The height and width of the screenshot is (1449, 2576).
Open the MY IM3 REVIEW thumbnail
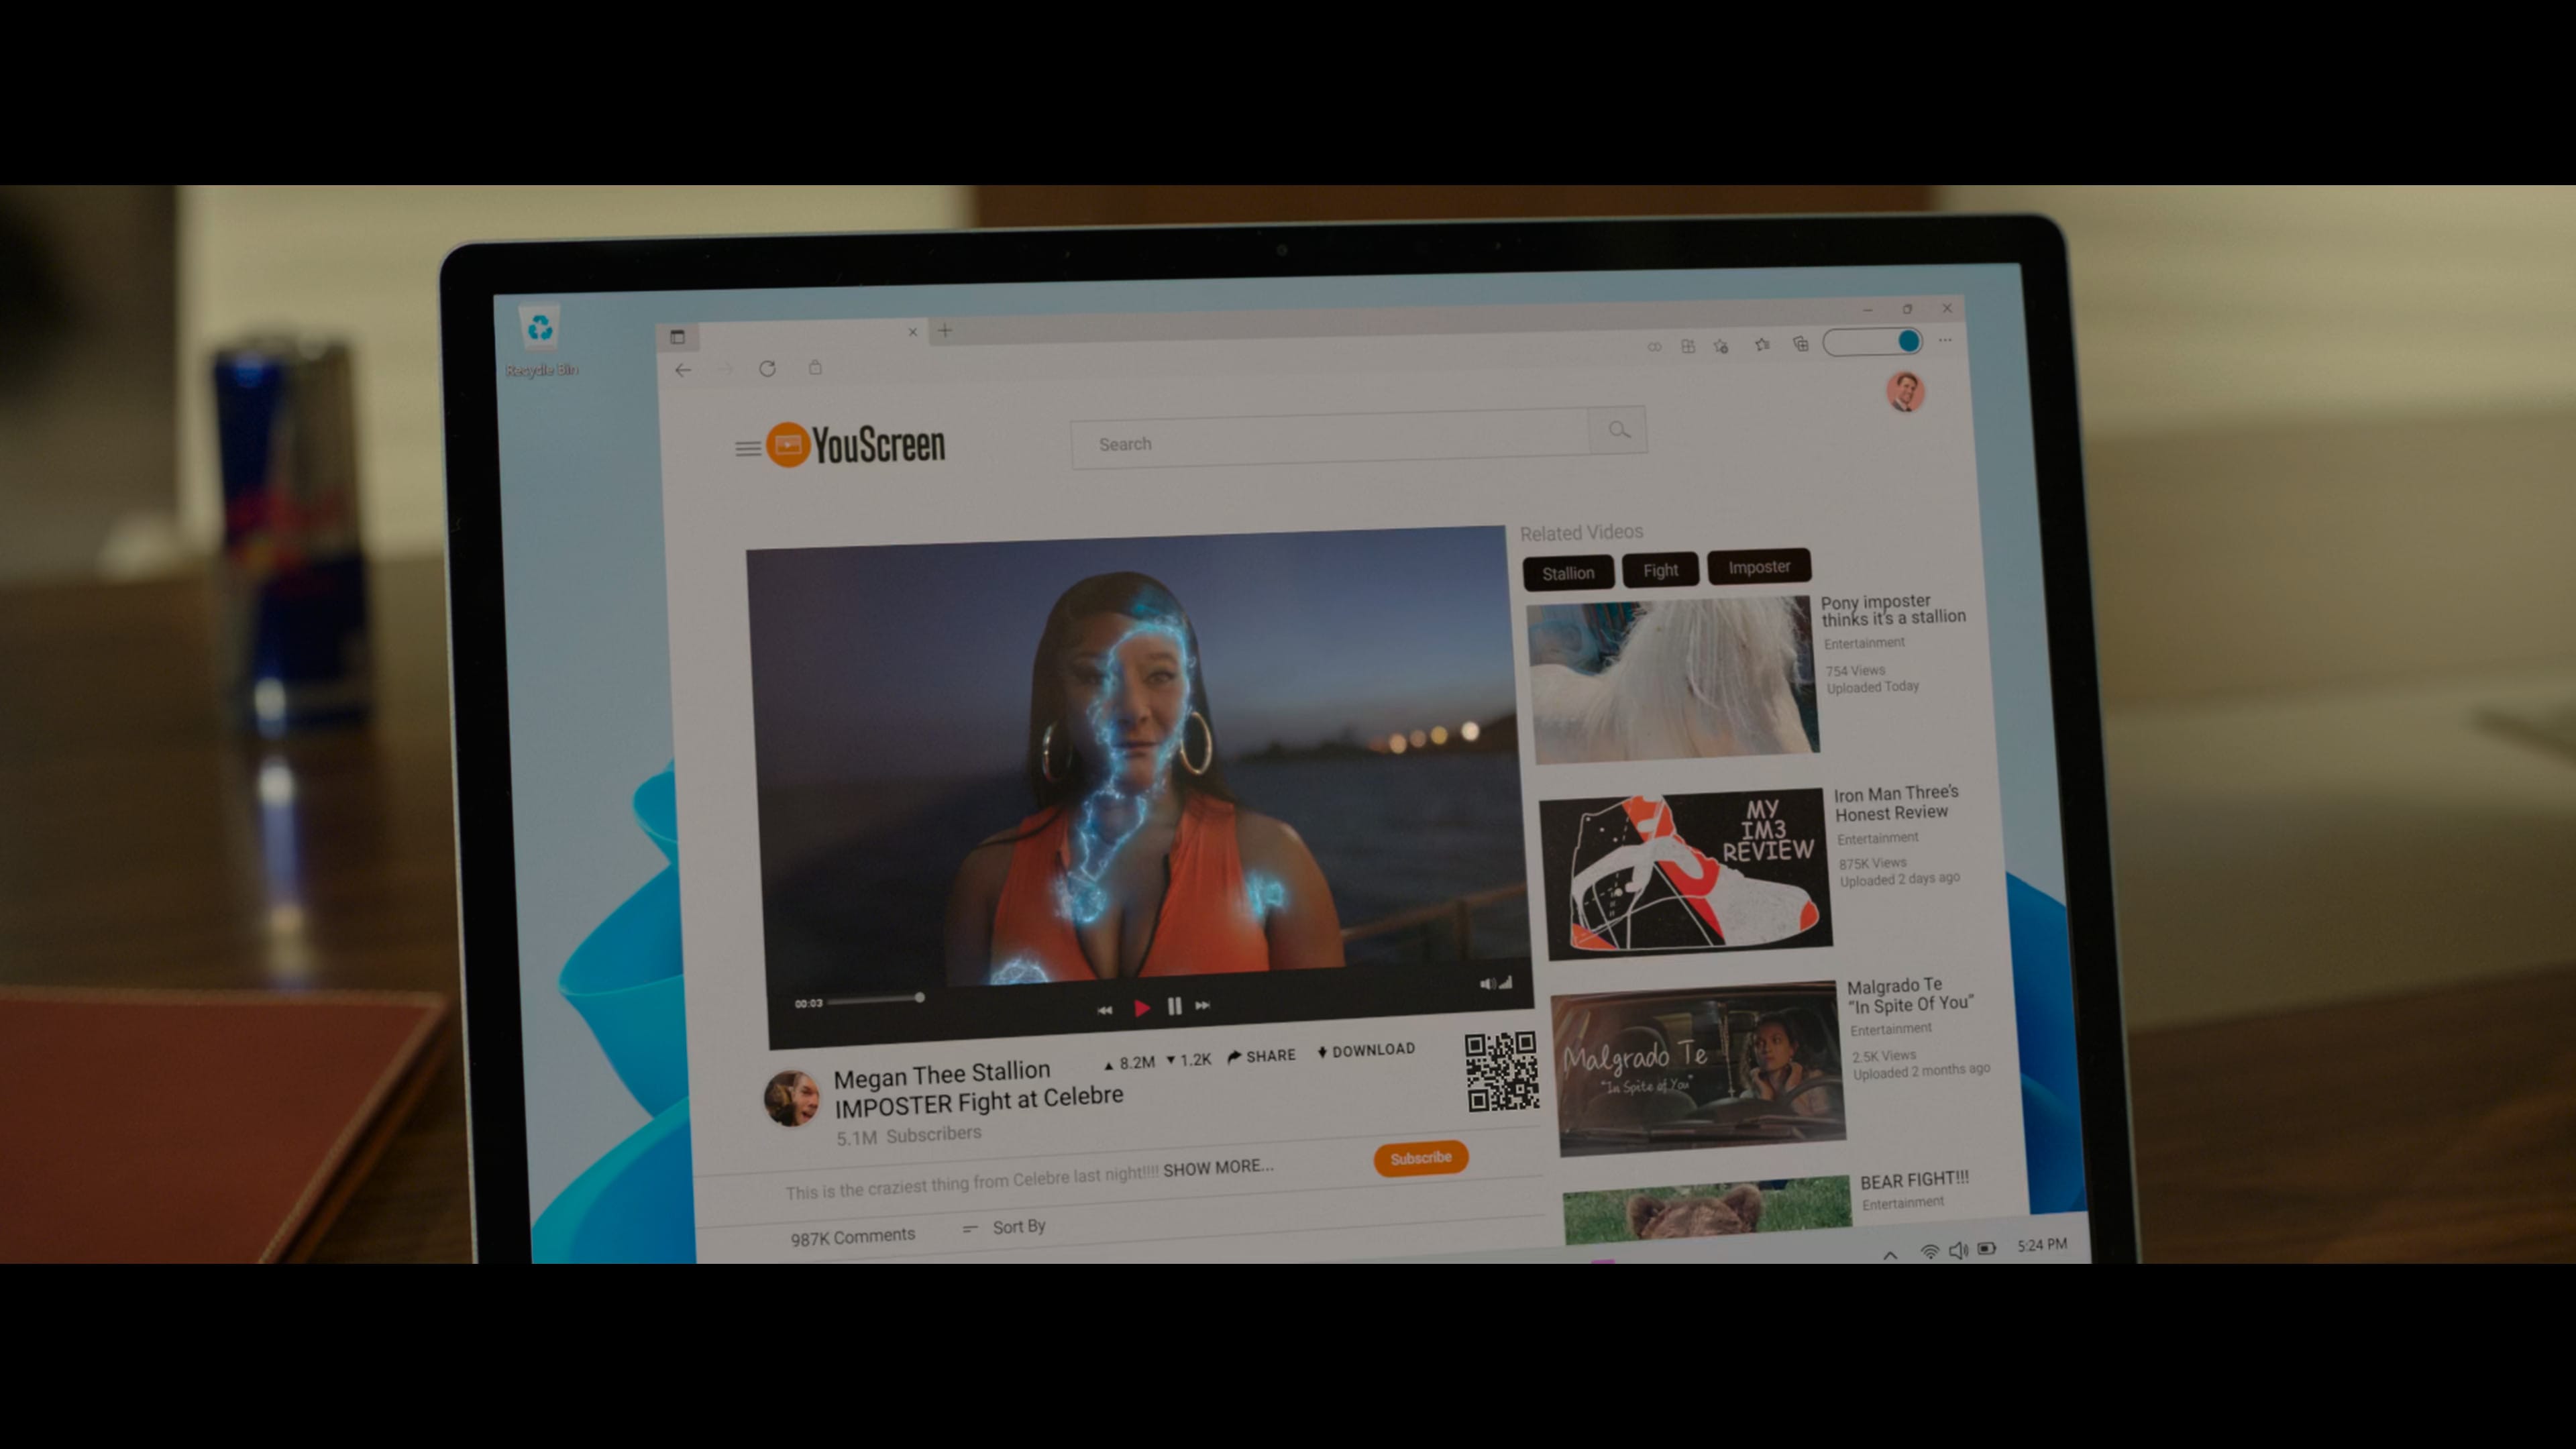point(1686,873)
